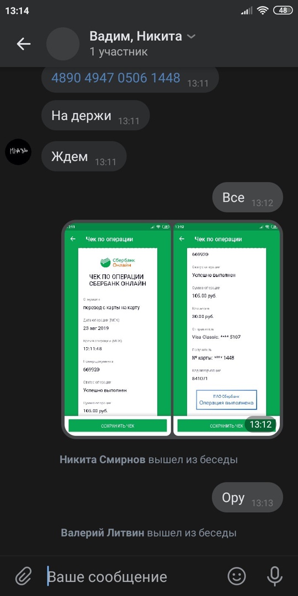298x596 pixels.
Task: Open the emoji smiley picker
Action: 236,576
